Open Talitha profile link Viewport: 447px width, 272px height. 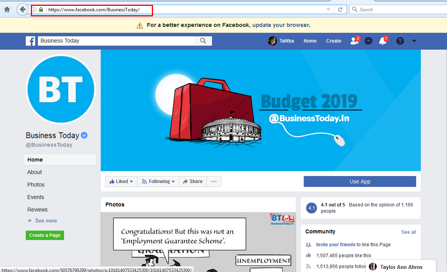click(287, 41)
